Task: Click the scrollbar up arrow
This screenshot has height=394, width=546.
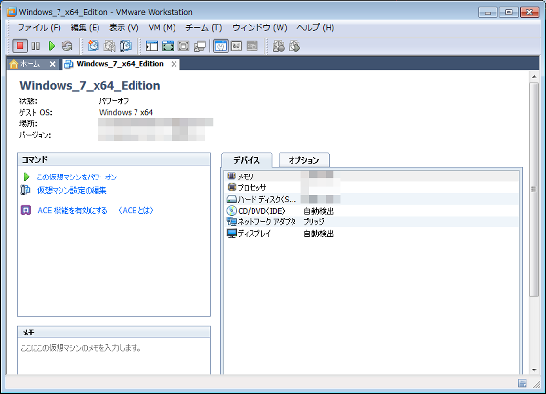Action: [534, 76]
